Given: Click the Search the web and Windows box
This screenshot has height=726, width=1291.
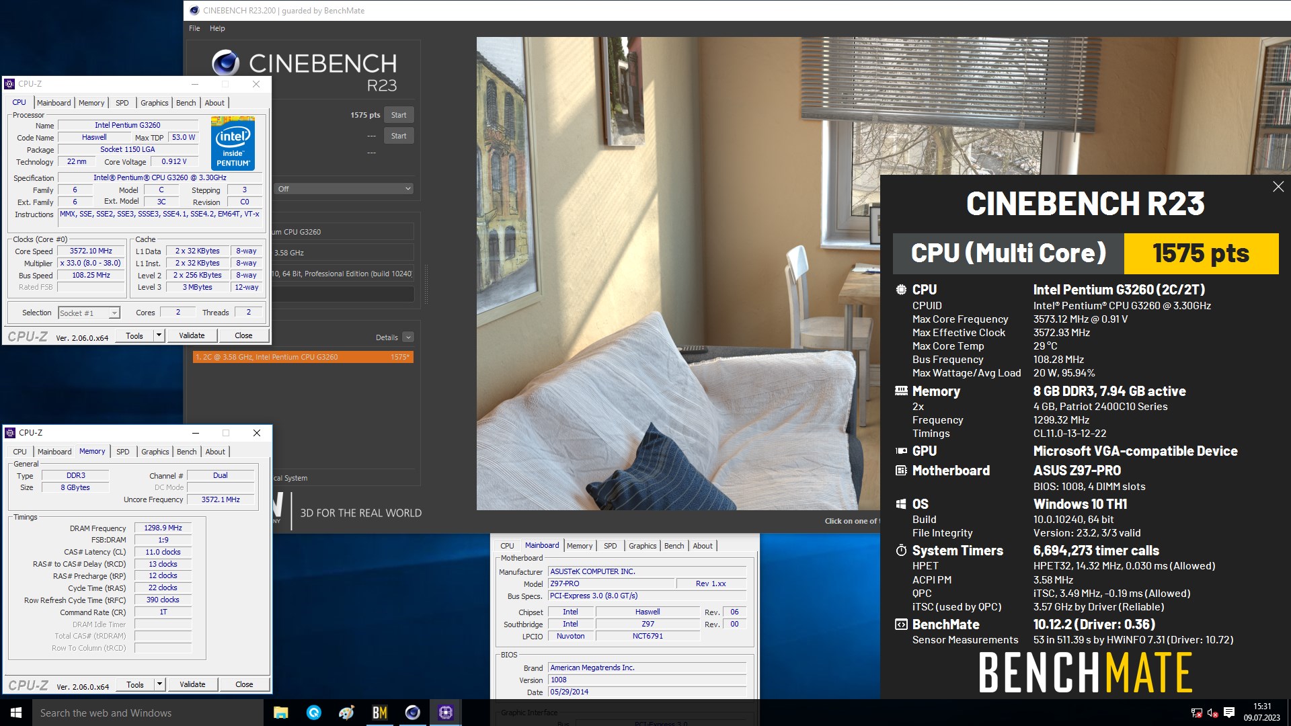Looking at the screenshot, I should [x=148, y=713].
